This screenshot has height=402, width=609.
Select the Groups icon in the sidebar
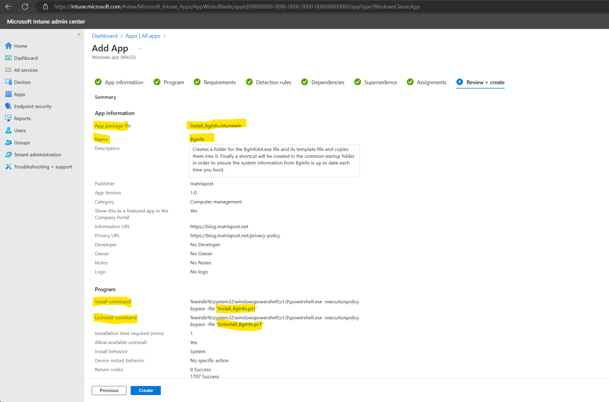pos(21,142)
